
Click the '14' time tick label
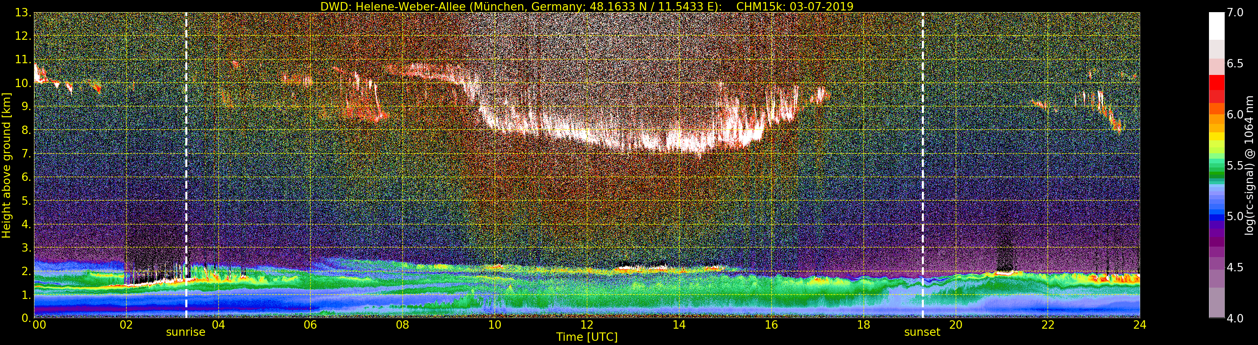click(x=679, y=325)
